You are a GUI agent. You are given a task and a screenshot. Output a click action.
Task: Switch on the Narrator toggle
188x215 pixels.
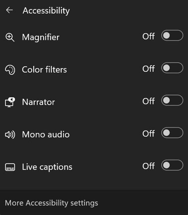172,100
